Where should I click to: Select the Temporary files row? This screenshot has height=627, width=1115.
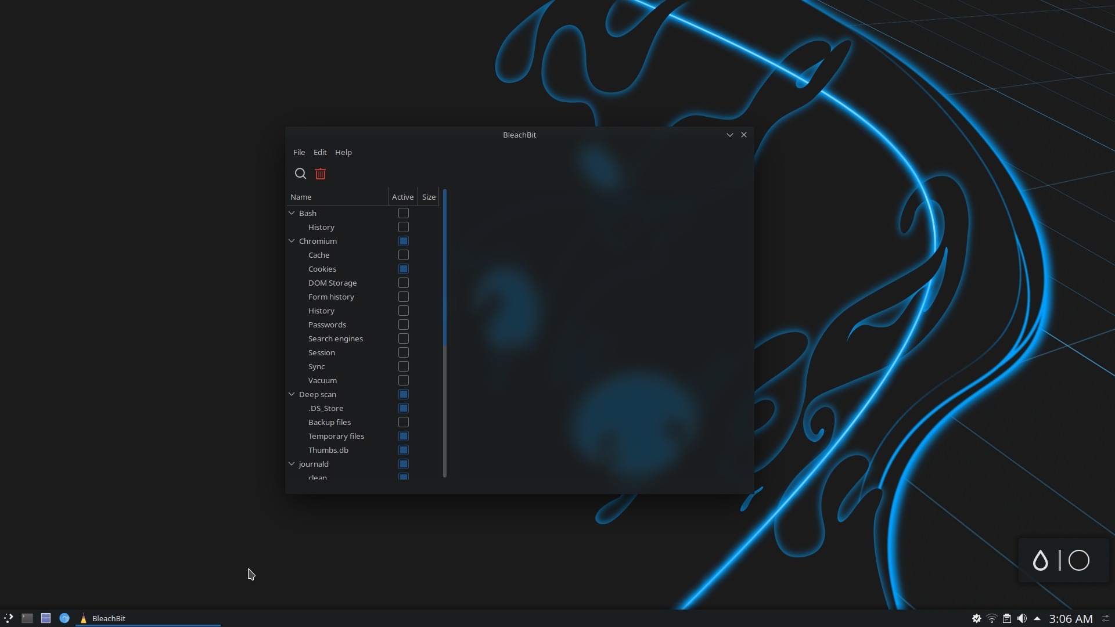pyautogui.click(x=364, y=436)
